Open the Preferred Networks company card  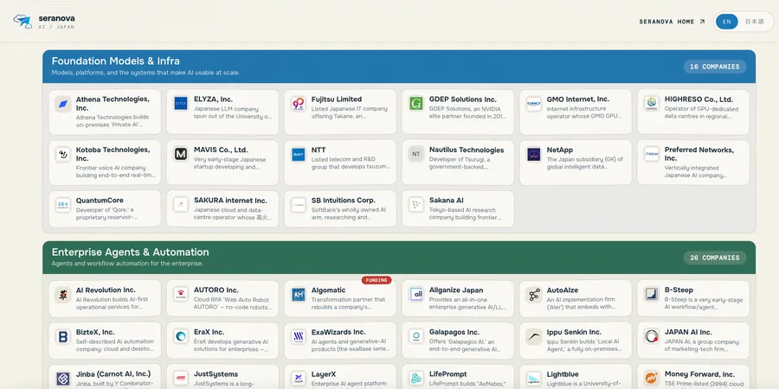pyautogui.click(x=693, y=163)
